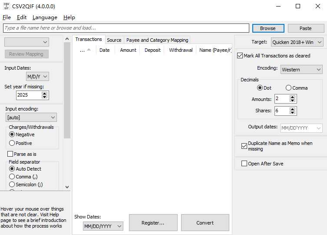This screenshot has width=327, height=235.
Task: Toggle Mark All Transactions as cleared
Action: [240, 56]
